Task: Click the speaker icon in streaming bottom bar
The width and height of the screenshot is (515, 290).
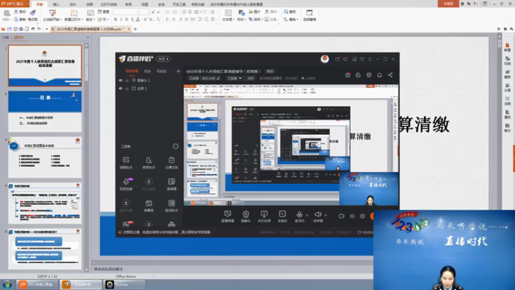Action: coord(317,215)
